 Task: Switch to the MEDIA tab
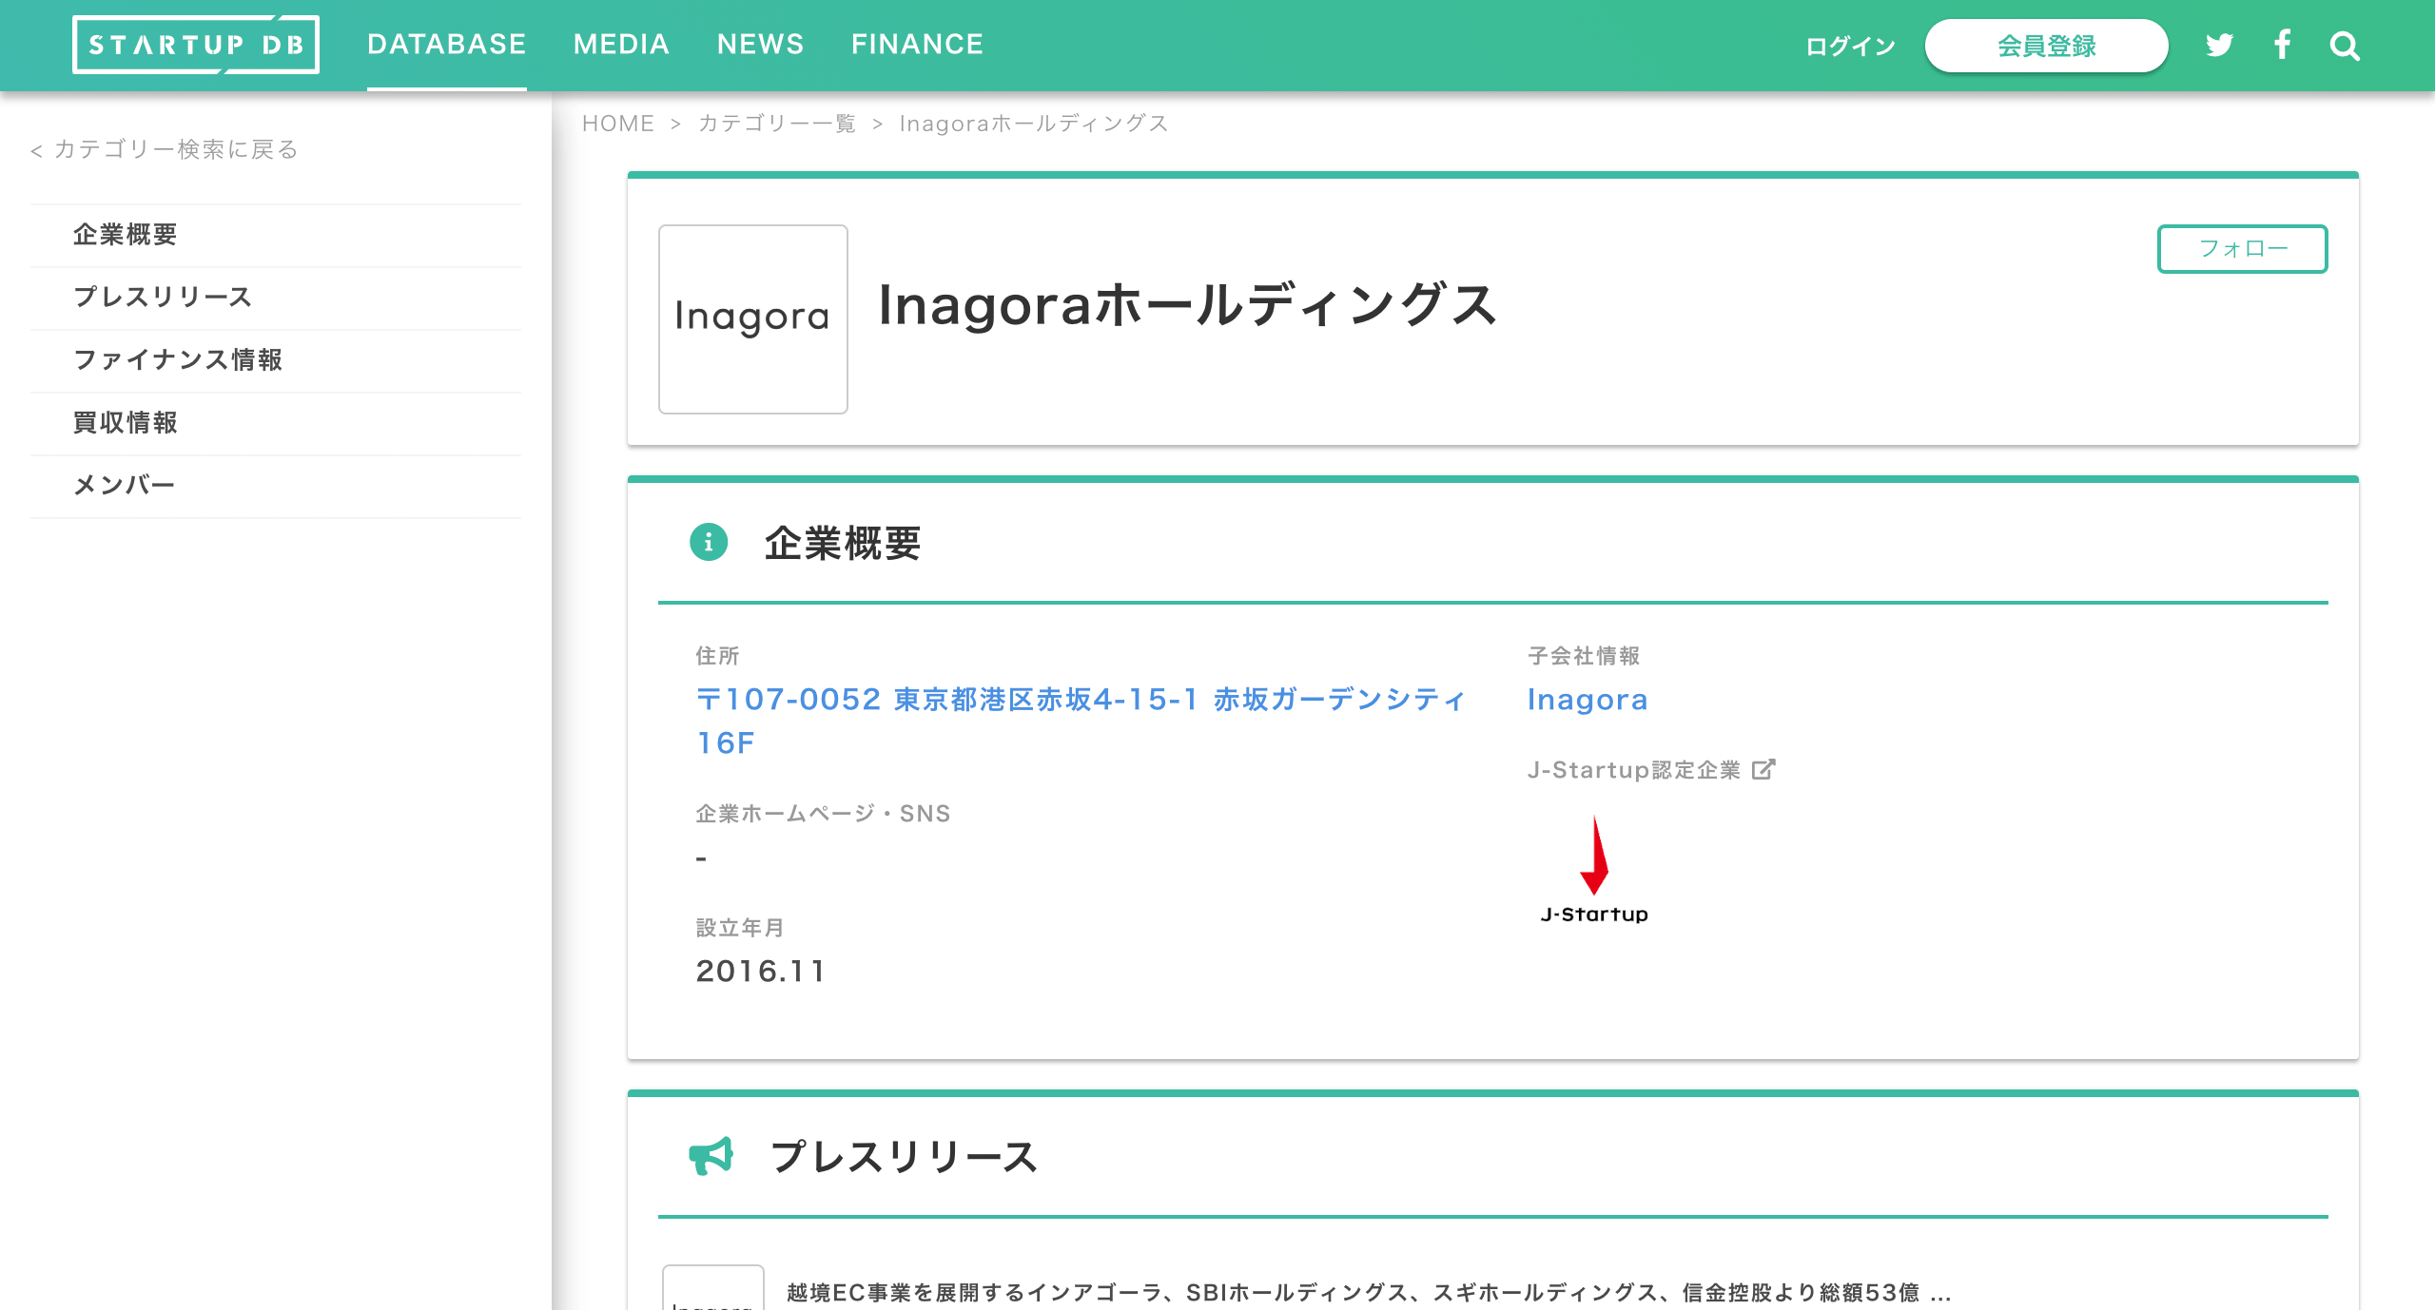pos(621,45)
